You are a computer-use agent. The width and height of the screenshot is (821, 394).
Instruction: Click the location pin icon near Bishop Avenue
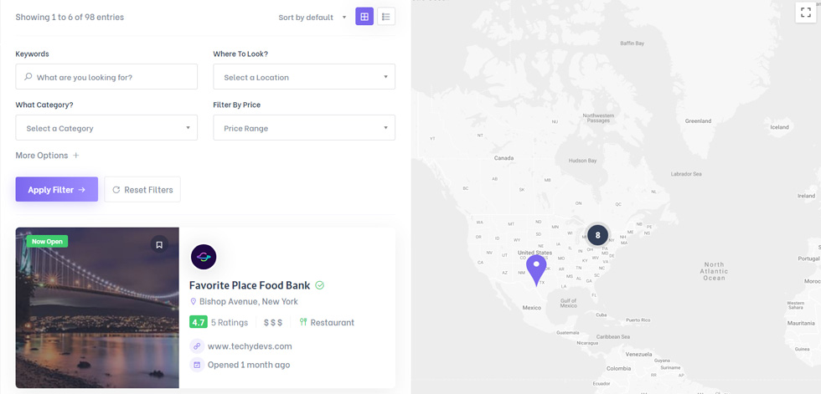tap(194, 301)
